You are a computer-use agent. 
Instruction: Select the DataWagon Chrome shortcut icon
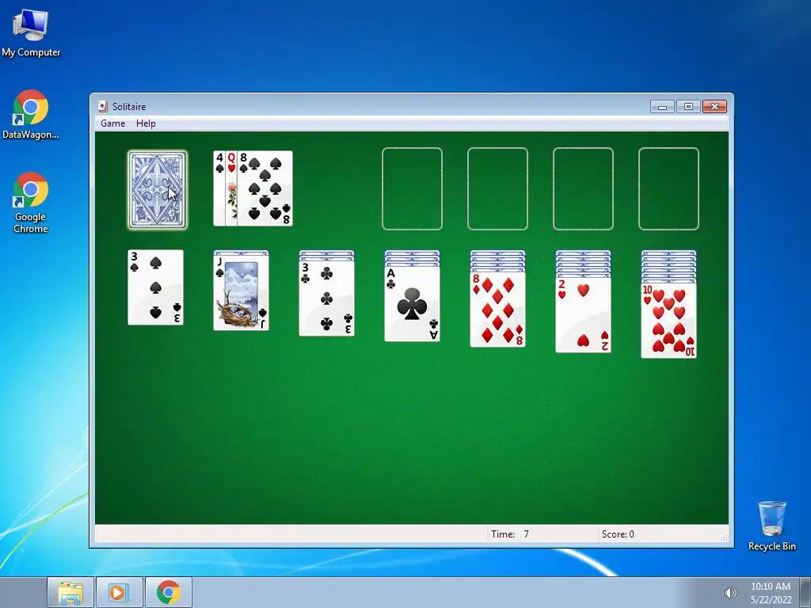[31, 115]
